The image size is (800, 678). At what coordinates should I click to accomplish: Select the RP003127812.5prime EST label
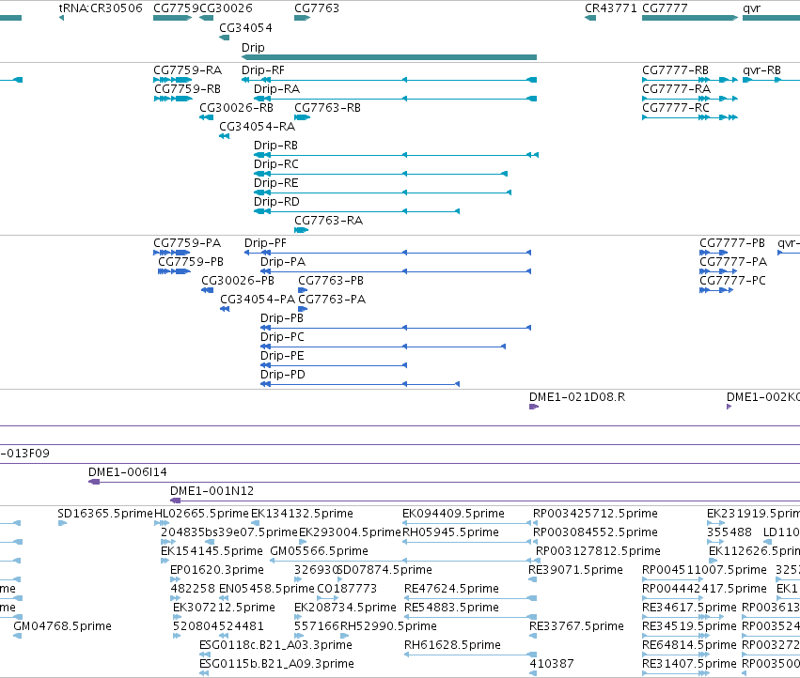pos(598,551)
